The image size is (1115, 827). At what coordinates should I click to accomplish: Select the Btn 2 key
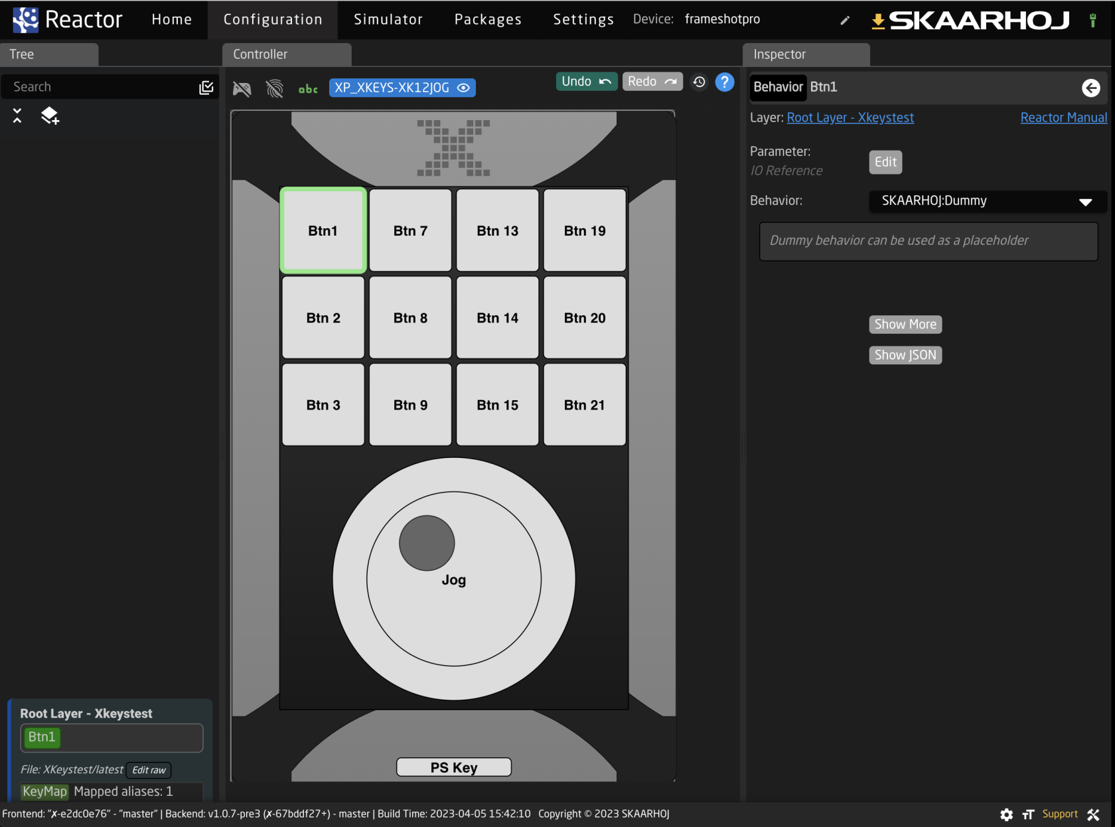coord(323,318)
